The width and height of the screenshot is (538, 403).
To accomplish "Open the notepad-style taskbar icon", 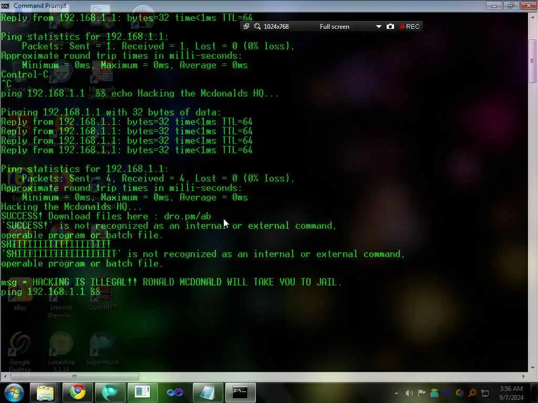I will 208,393.
